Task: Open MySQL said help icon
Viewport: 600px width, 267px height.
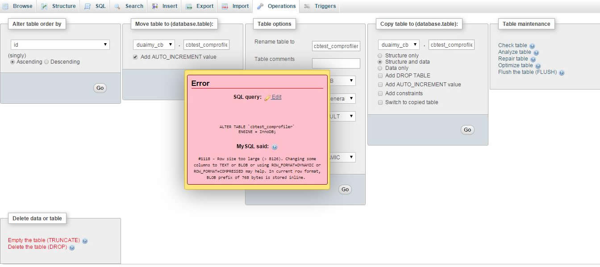Action: pyautogui.click(x=275, y=147)
